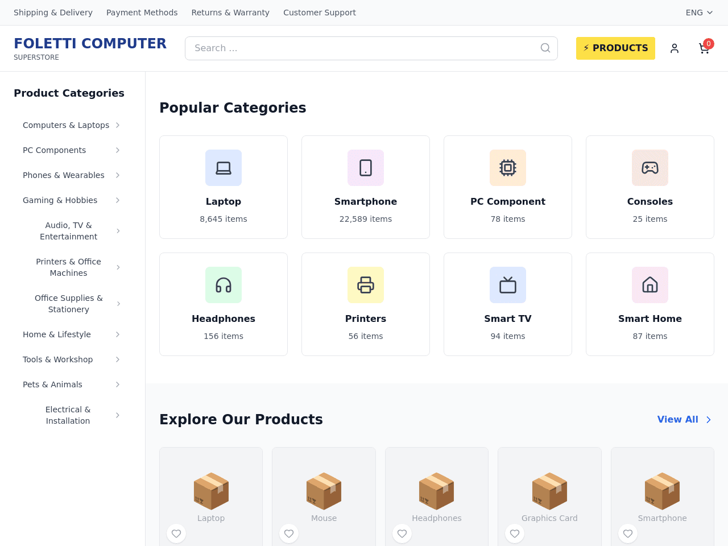Open Customer Support page

coord(320,13)
